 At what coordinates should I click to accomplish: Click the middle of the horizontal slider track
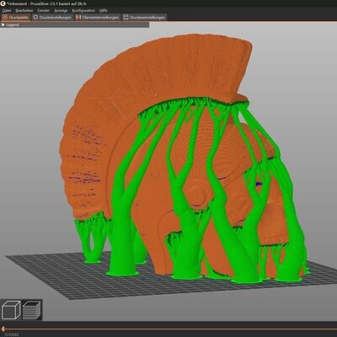(168, 329)
